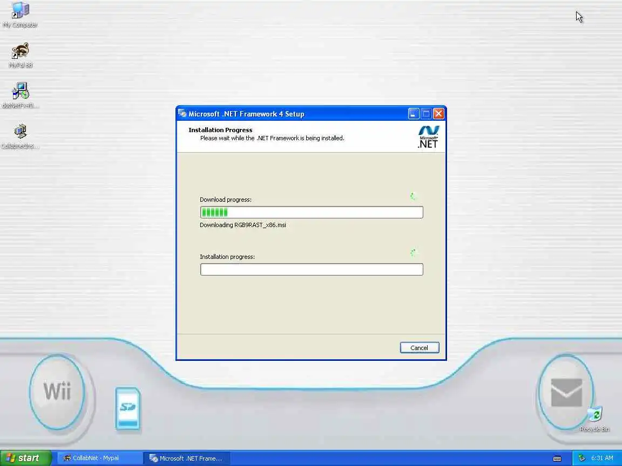Click the 6:31 AM system clock
622x466 pixels.
pyautogui.click(x=602, y=458)
